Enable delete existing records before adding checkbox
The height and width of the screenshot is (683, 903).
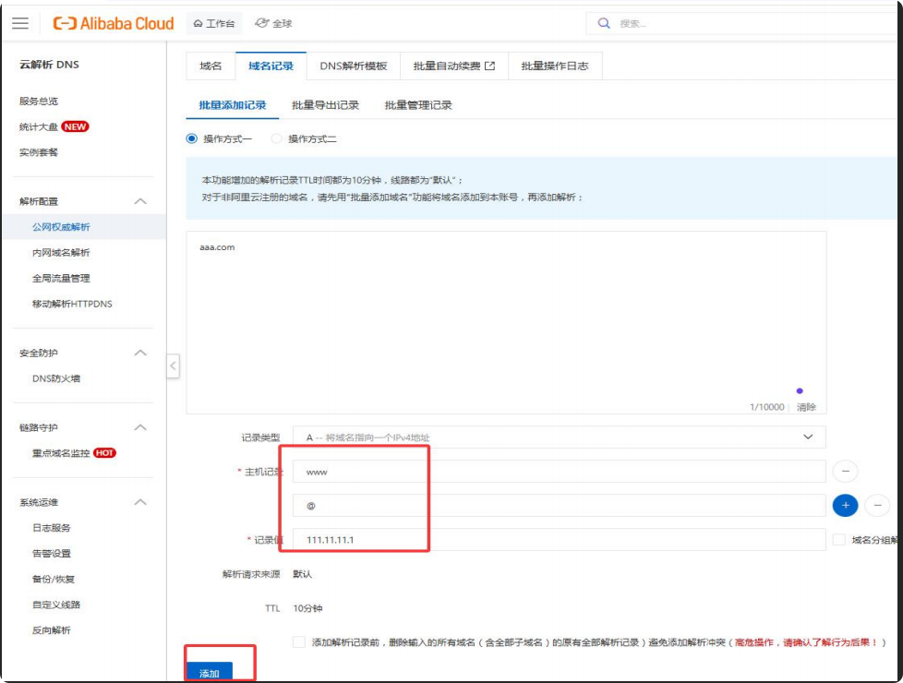point(298,641)
